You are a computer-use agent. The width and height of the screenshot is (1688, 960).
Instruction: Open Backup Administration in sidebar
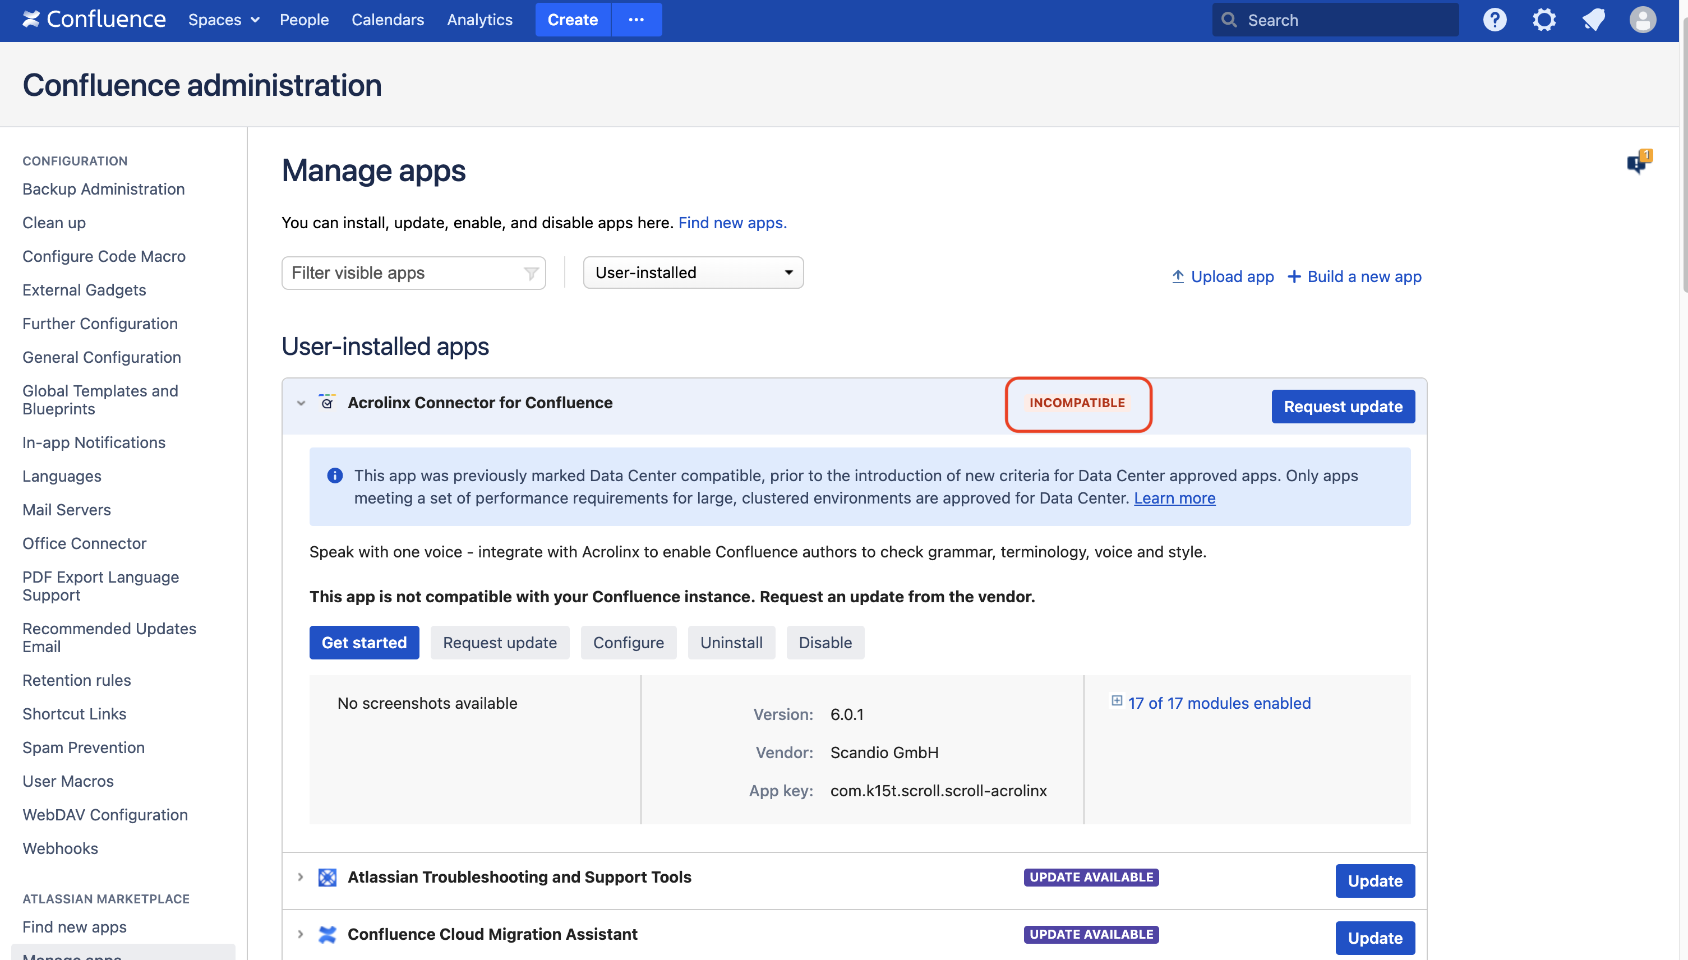(104, 189)
